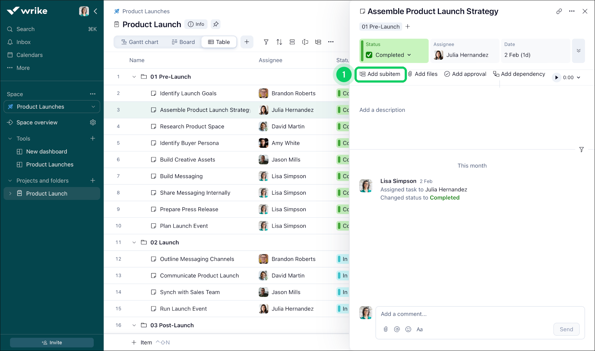595x351 pixels.
Task: Switch to the Gantt chart view
Action: tap(140, 42)
